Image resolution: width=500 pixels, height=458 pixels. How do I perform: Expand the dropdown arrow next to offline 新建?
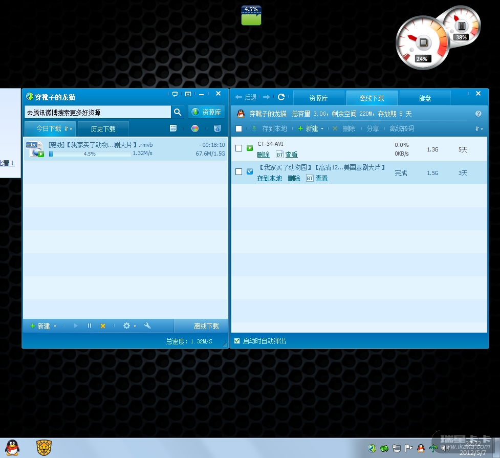(x=322, y=129)
